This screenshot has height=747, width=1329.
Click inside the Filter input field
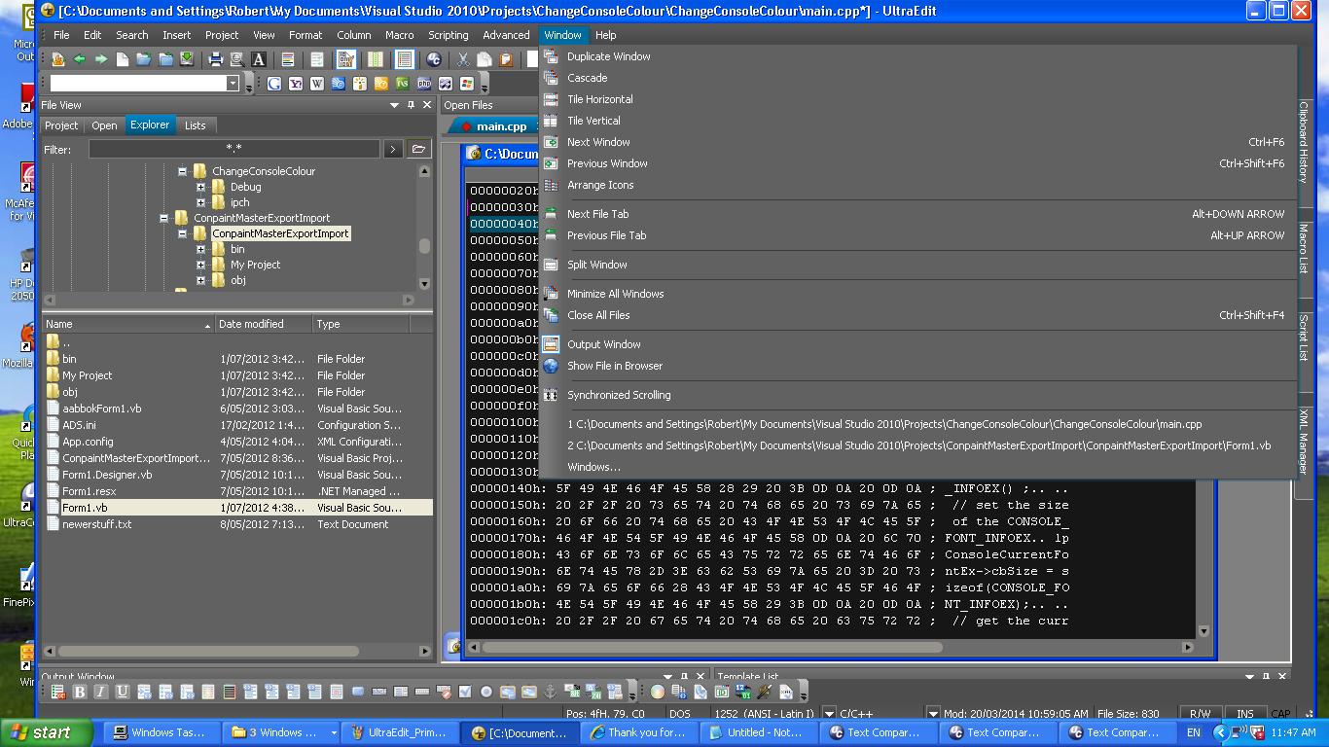pos(233,149)
